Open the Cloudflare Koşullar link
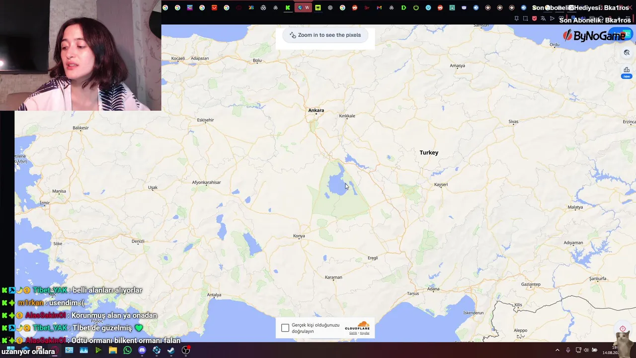636x358 pixels. [x=365, y=333]
